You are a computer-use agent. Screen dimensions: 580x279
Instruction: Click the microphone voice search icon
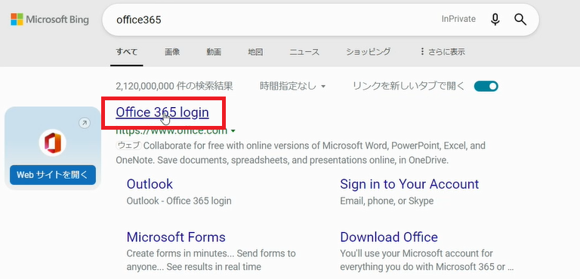(x=495, y=20)
